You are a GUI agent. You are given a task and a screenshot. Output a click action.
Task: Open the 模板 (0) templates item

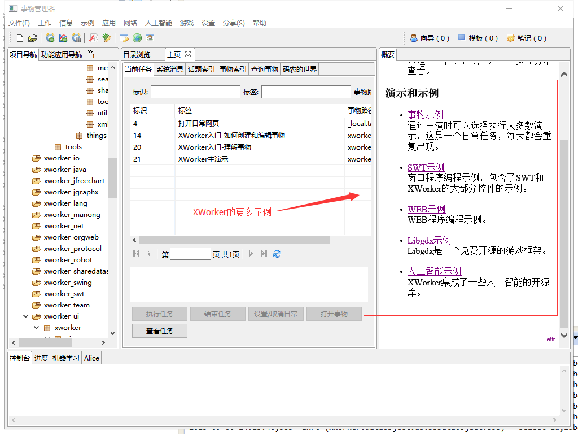click(478, 38)
